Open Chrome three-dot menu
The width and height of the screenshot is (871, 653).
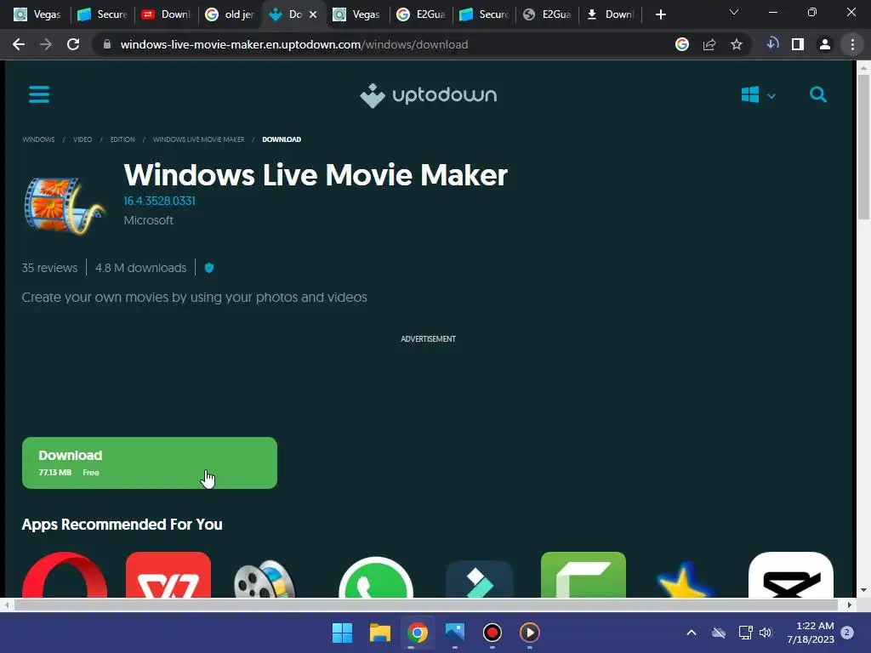pos(852,44)
